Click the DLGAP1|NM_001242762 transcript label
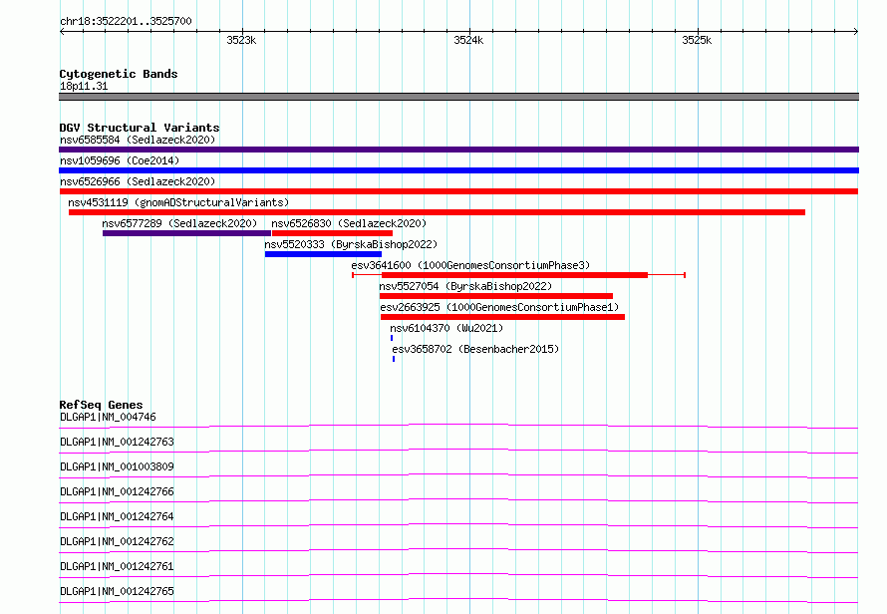 pyautogui.click(x=117, y=541)
